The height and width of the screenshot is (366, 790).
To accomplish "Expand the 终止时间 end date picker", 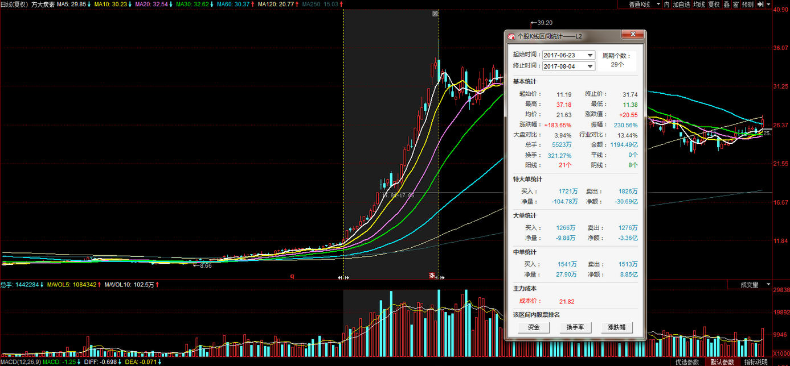I will click(590, 66).
